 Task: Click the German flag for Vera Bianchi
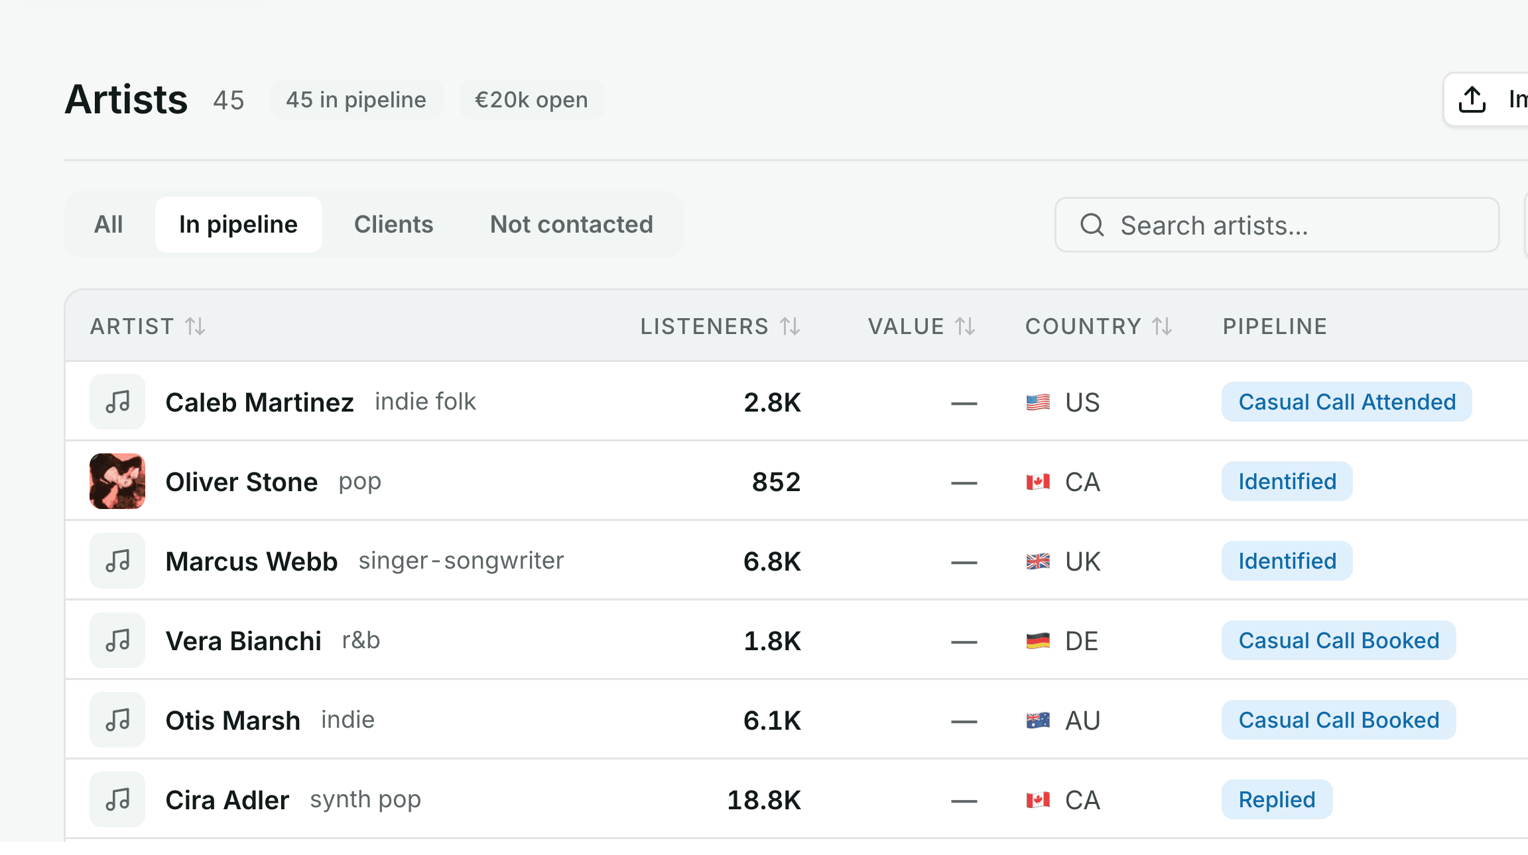[x=1038, y=641]
